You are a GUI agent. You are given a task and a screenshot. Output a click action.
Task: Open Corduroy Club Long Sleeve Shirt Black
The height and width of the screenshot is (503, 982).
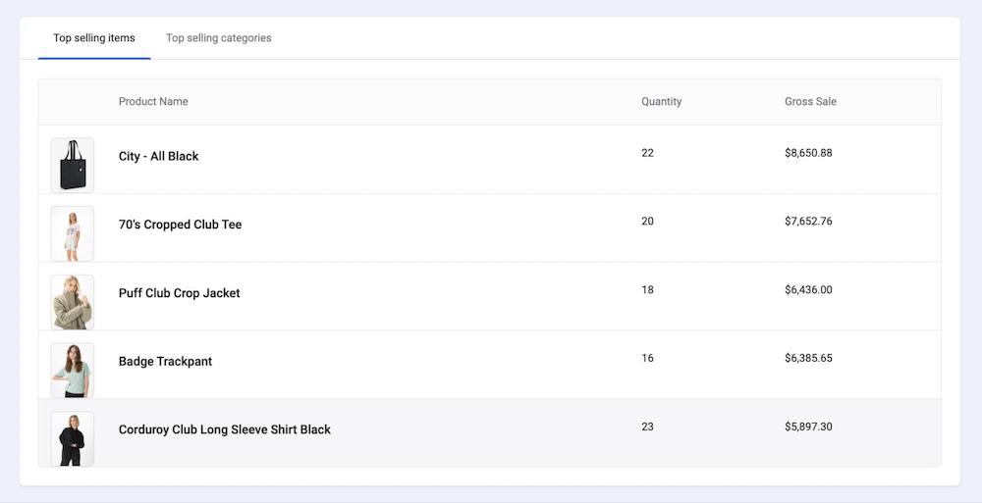224,429
